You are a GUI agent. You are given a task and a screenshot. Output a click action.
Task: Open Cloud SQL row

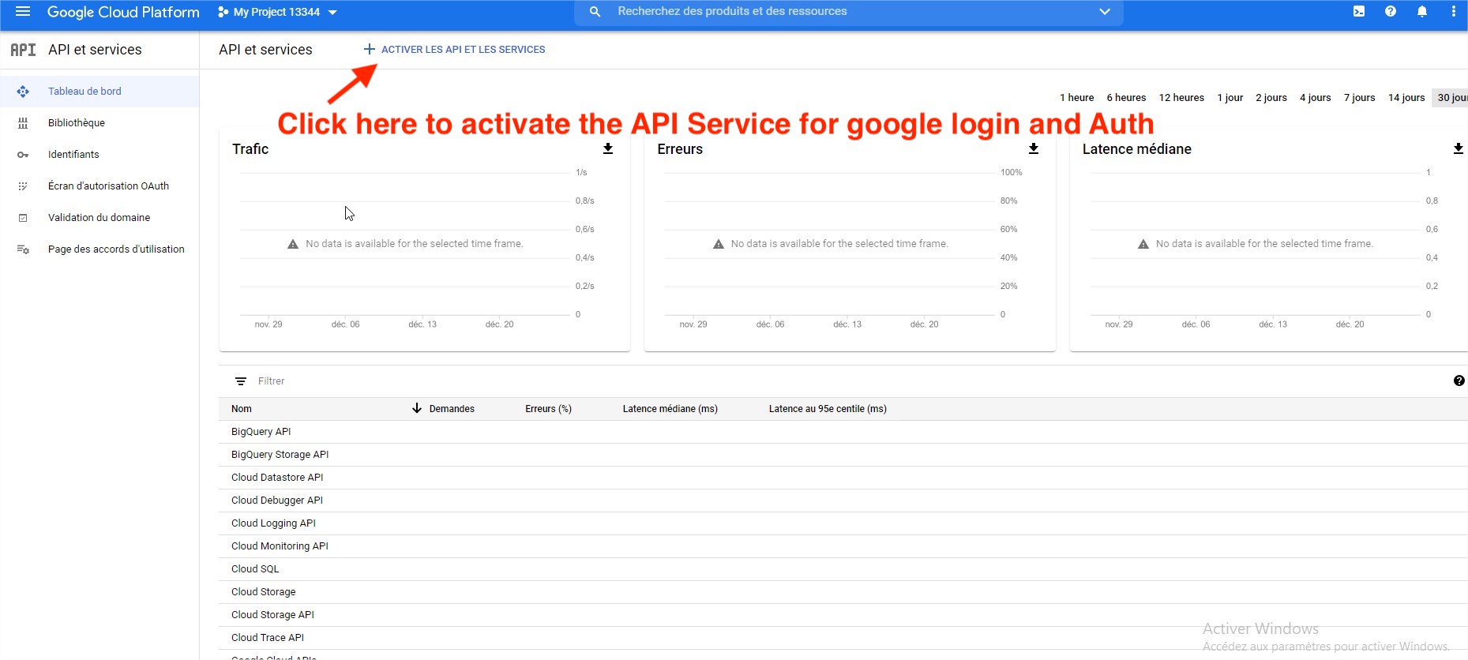tap(843, 569)
